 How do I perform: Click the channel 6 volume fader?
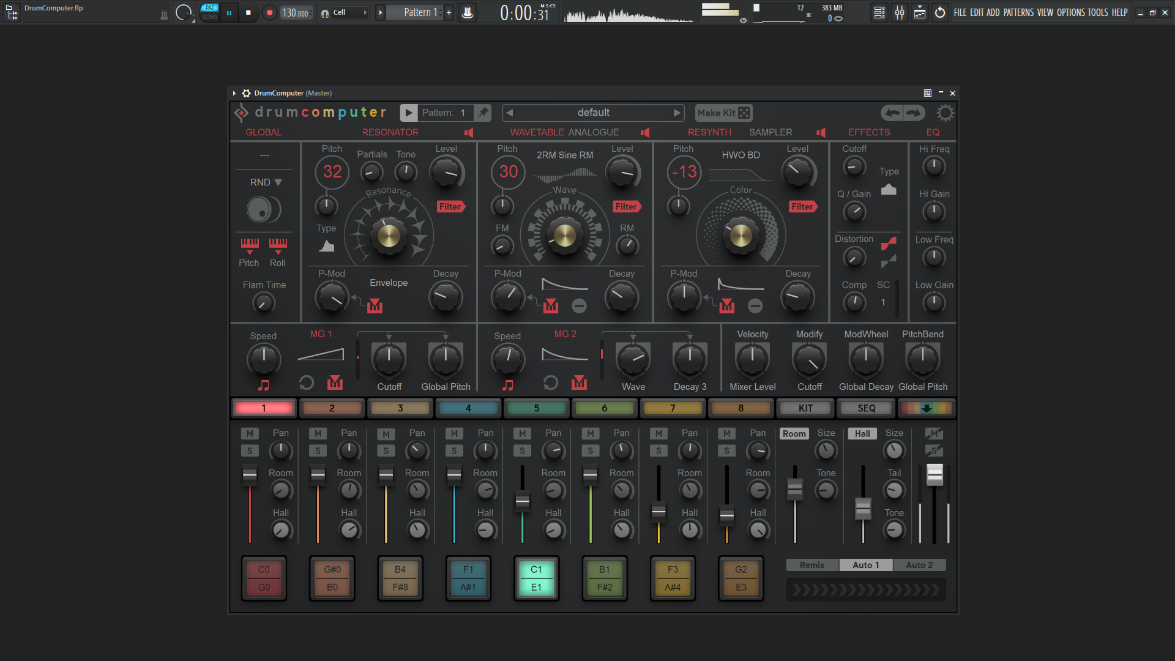(x=590, y=476)
